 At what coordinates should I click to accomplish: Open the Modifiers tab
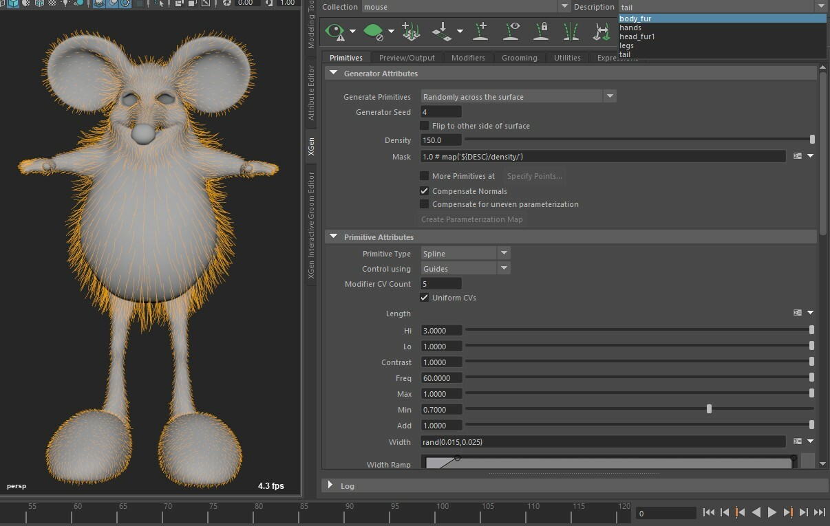click(468, 58)
